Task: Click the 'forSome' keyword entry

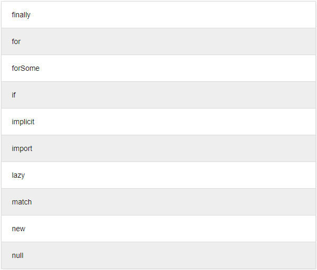Action: click(x=25, y=68)
